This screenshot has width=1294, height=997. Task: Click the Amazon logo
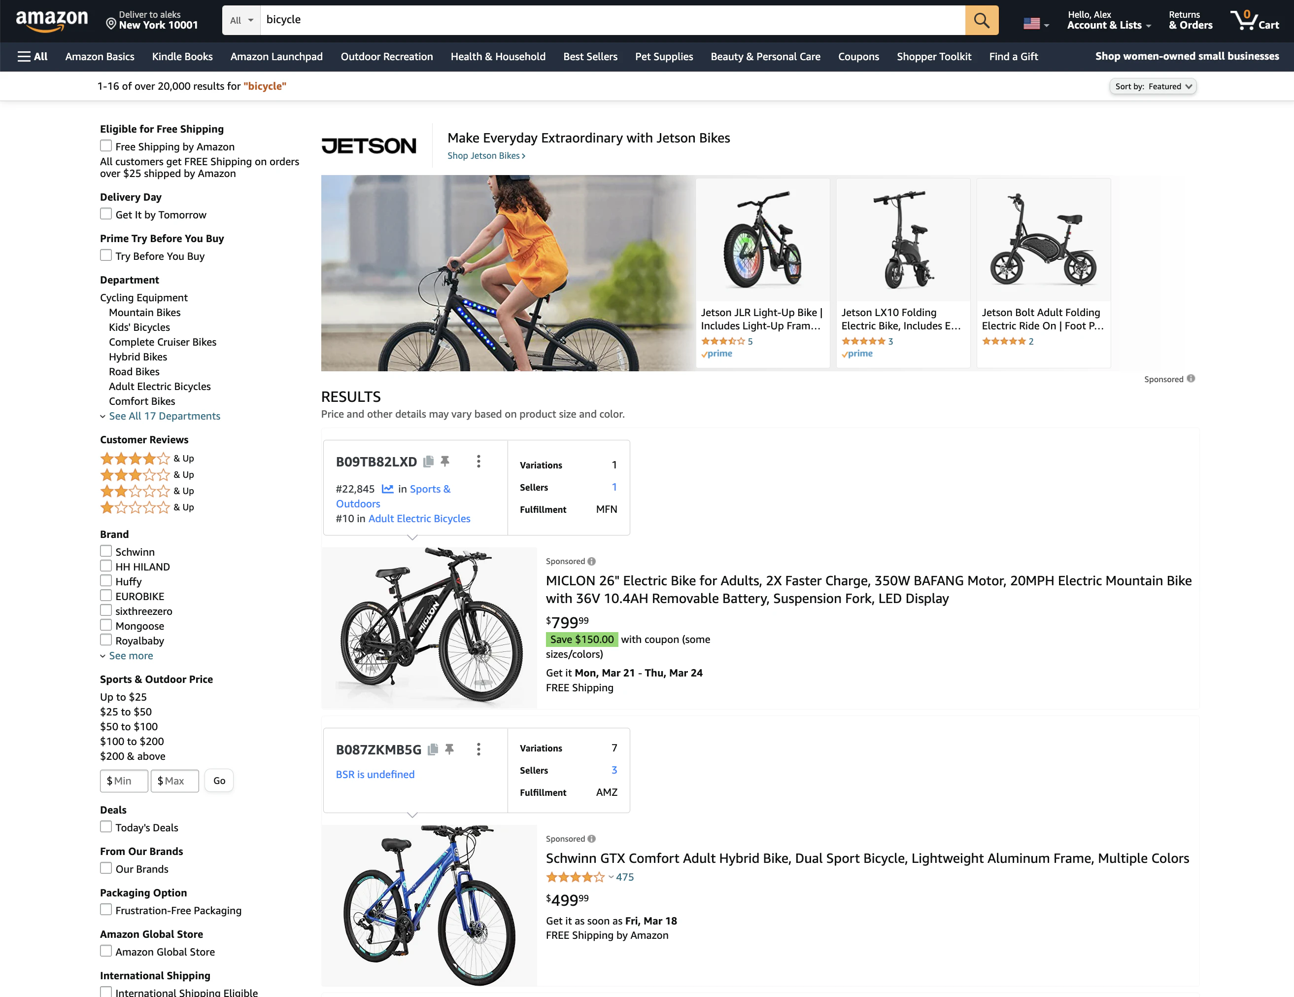[x=52, y=20]
